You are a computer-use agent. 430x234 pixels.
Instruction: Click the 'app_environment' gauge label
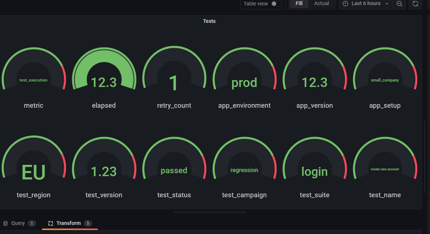coord(245,106)
